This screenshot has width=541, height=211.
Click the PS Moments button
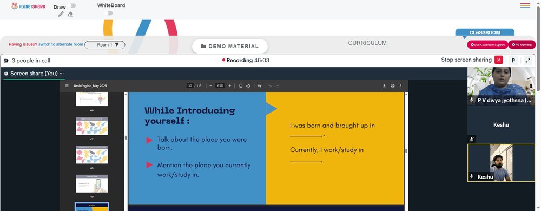[x=522, y=45]
